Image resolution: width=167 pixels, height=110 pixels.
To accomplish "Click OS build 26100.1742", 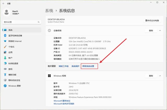I will click(x=73, y=94).
